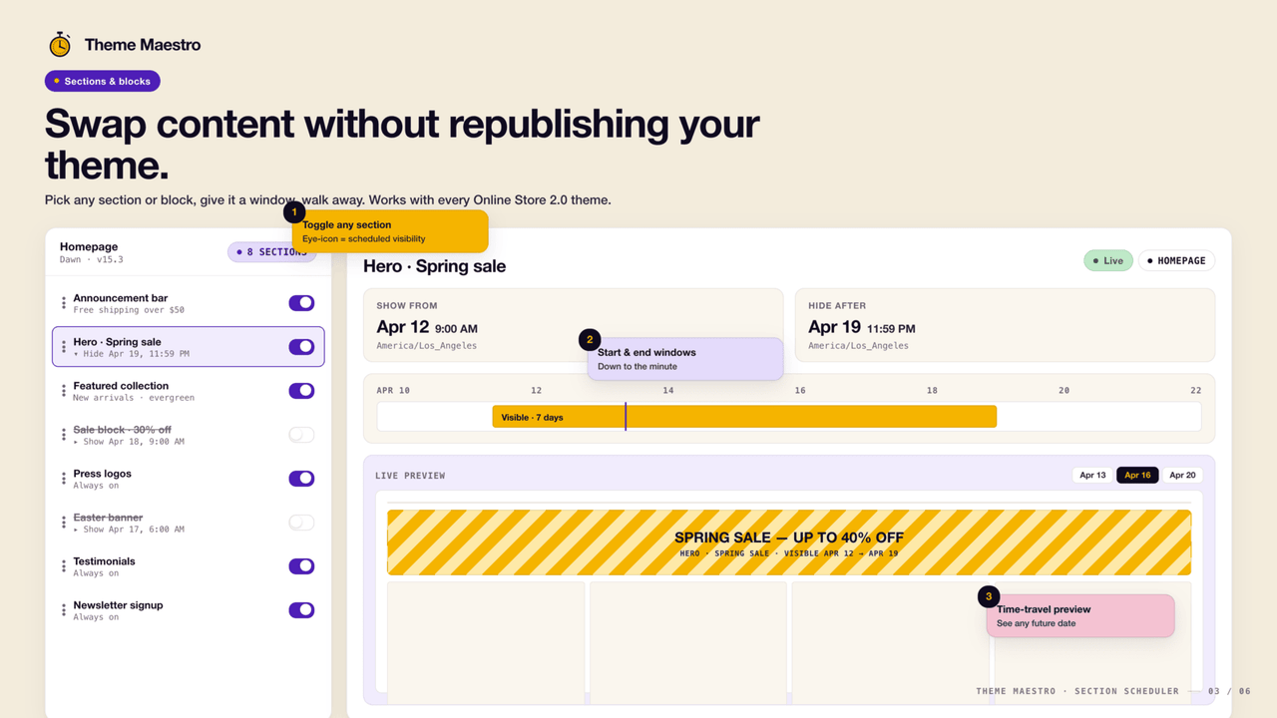Select the Apr 13 preview date tab
Image resolution: width=1277 pixels, height=718 pixels.
point(1092,475)
